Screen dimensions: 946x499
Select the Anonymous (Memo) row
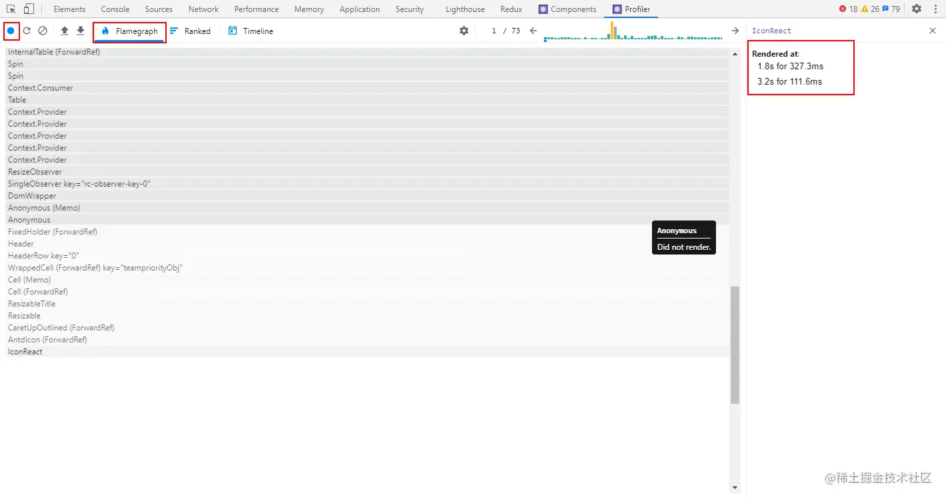click(367, 208)
